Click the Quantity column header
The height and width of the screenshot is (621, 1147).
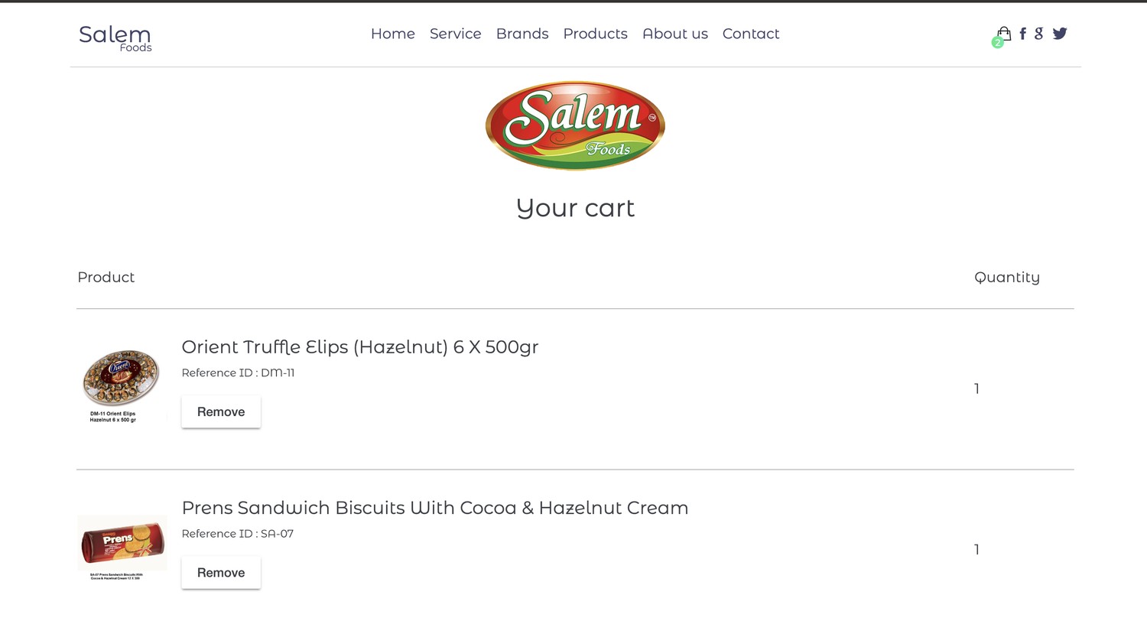[1007, 278]
